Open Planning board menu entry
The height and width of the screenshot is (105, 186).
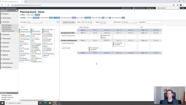coord(7,29)
